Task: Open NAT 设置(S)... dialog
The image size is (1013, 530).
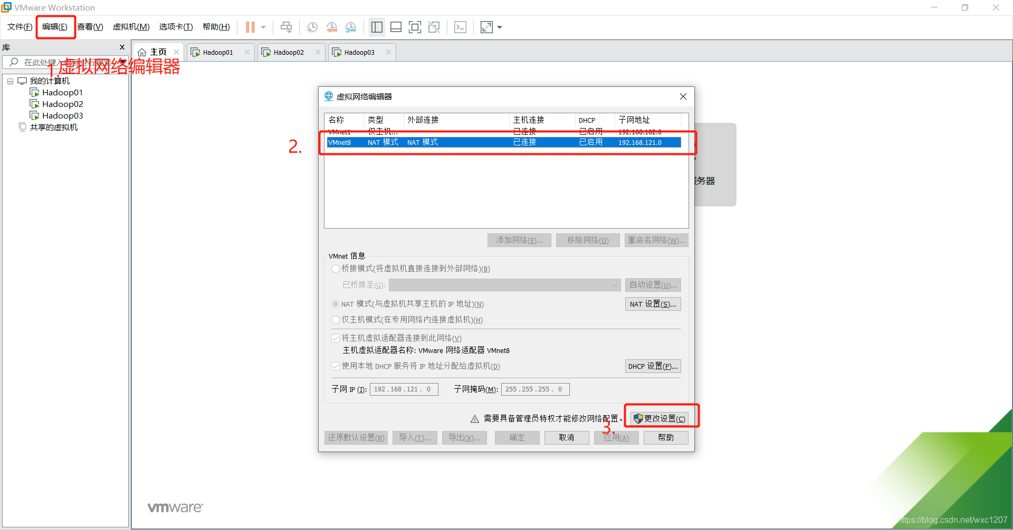Action: [x=653, y=304]
